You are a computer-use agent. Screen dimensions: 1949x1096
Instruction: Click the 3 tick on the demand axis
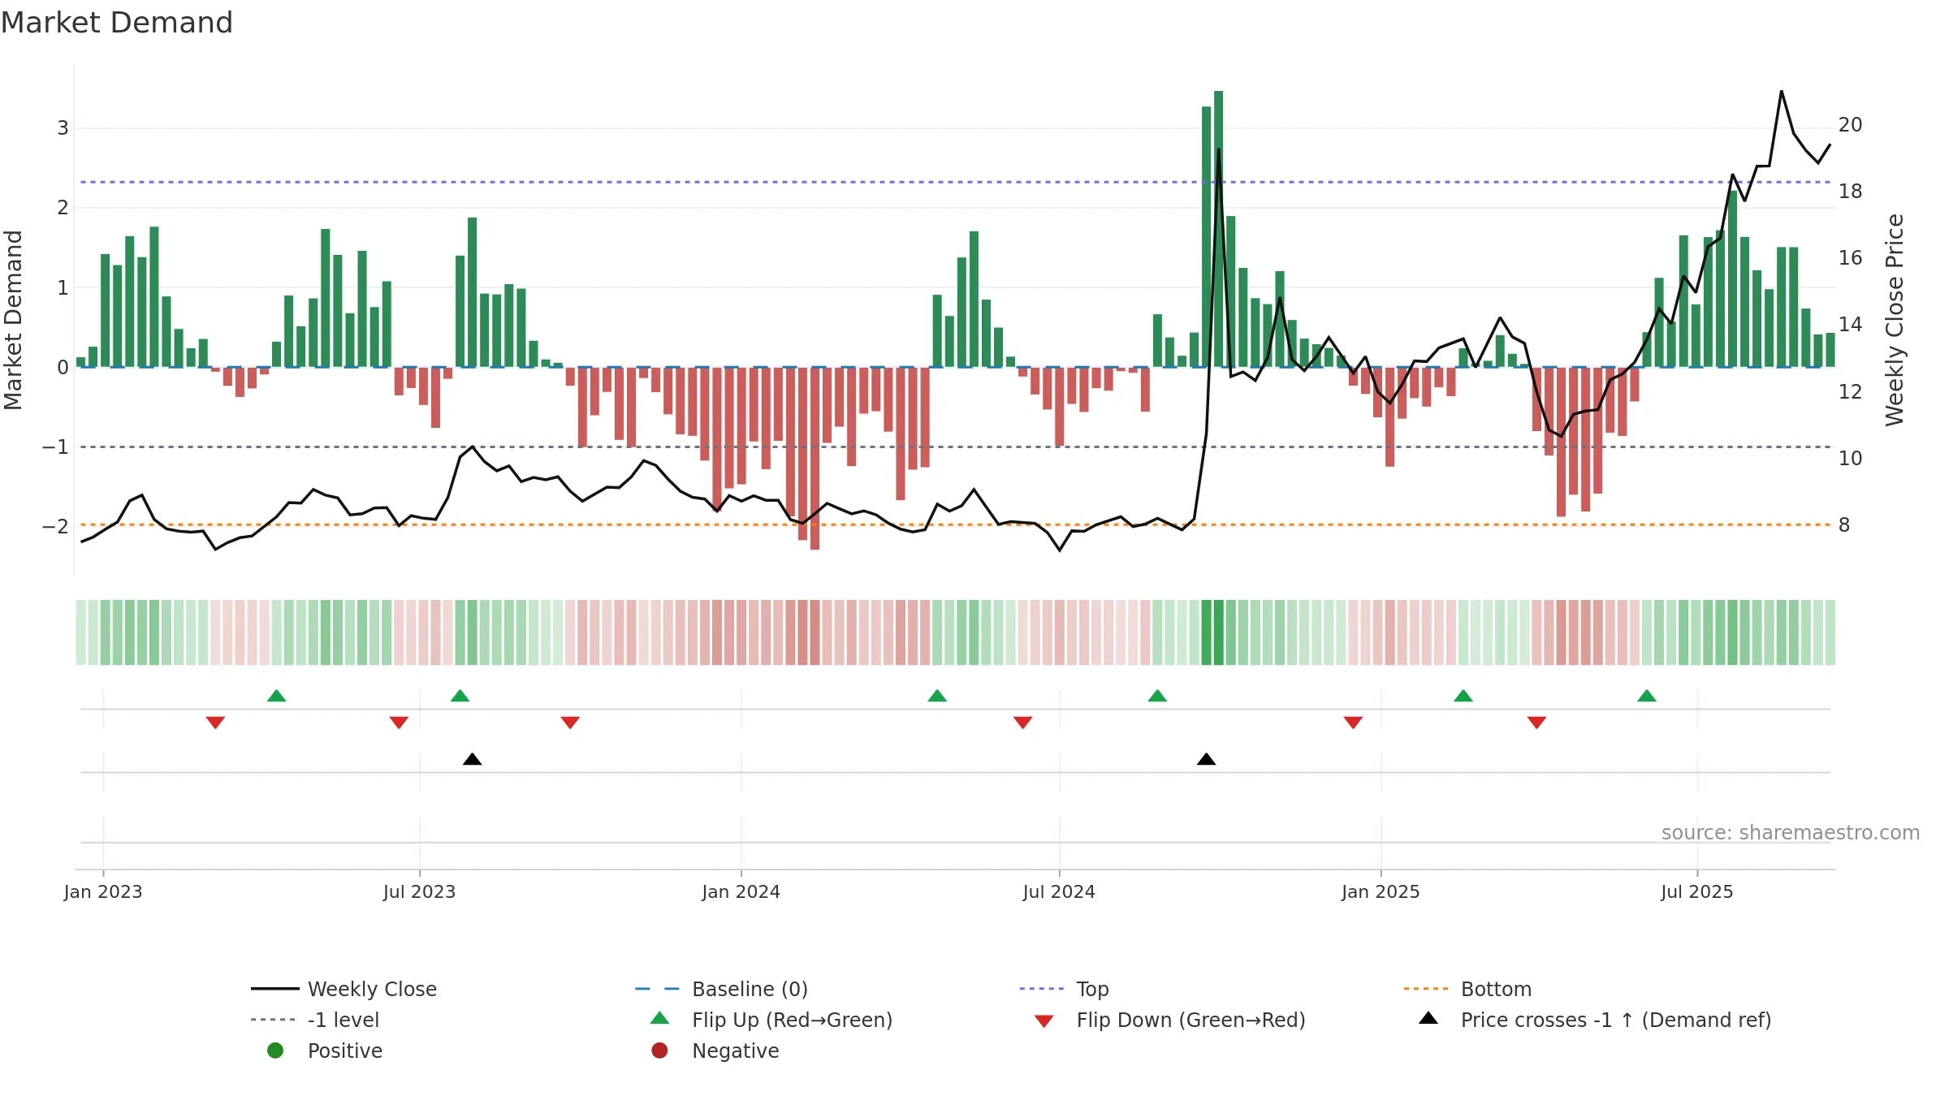pyautogui.click(x=63, y=127)
